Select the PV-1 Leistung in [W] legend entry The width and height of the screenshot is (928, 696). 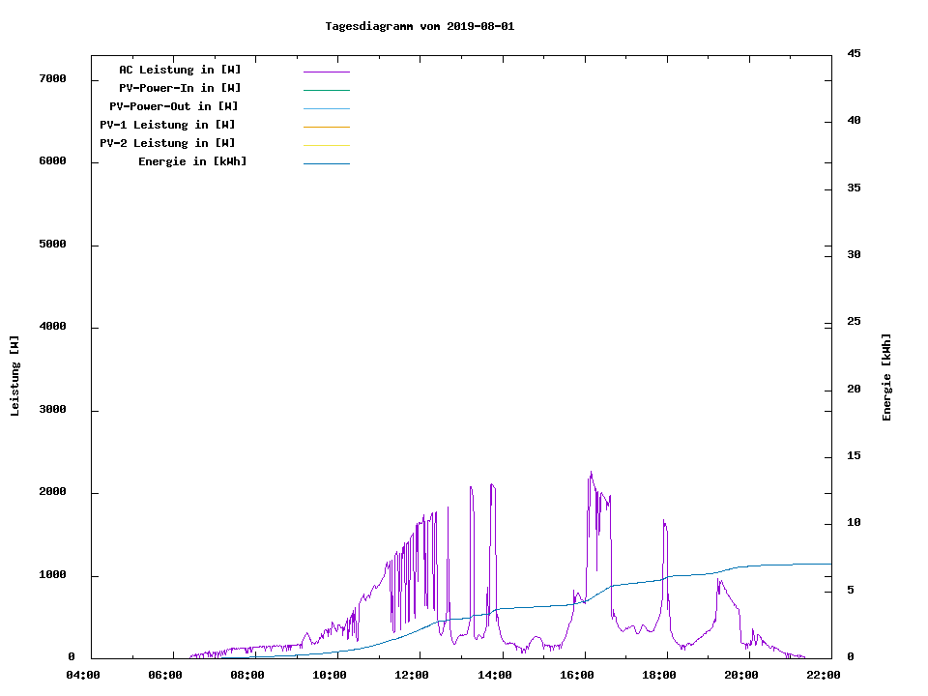point(167,125)
